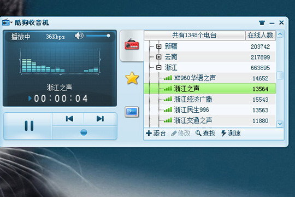Collapse the 浙江 tree node
295x197 pixels.
point(159,67)
